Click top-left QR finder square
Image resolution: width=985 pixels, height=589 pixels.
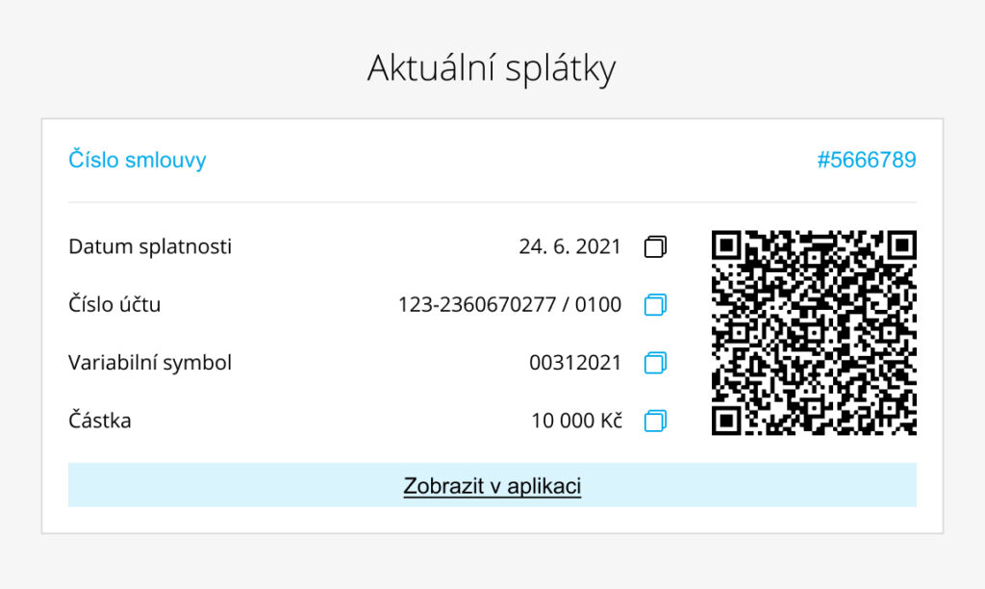pos(726,245)
